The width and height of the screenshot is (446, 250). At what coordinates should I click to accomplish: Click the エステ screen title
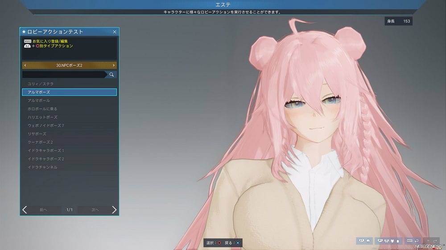tap(223, 4)
